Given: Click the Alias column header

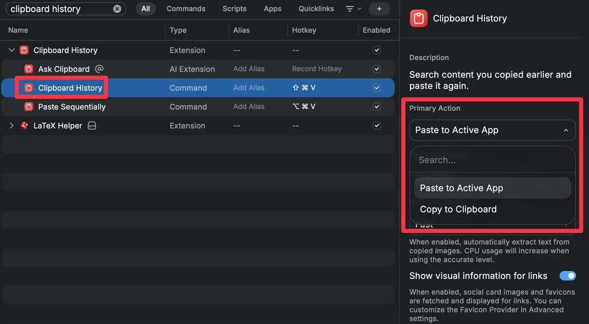Looking at the screenshot, I should (x=241, y=30).
